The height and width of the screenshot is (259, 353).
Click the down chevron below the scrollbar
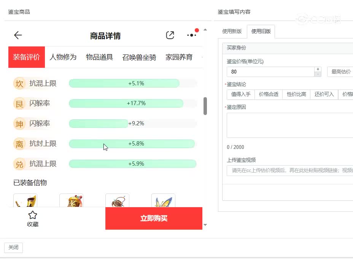coord(205,225)
